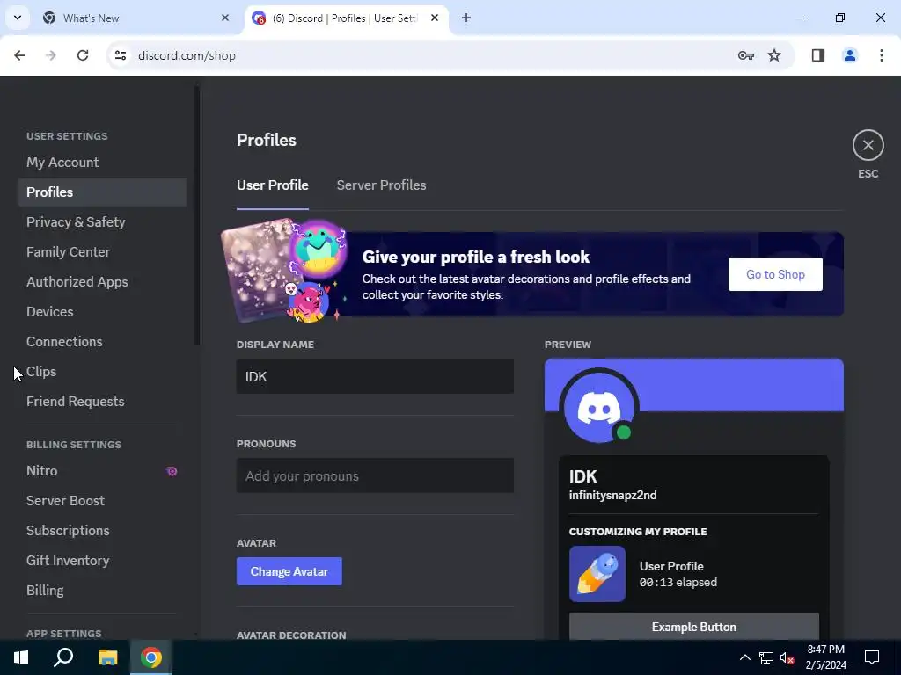This screenshot has width=901, height=675.
Task: Click the avatar decorations banner artwork
Action: [285, 271]
